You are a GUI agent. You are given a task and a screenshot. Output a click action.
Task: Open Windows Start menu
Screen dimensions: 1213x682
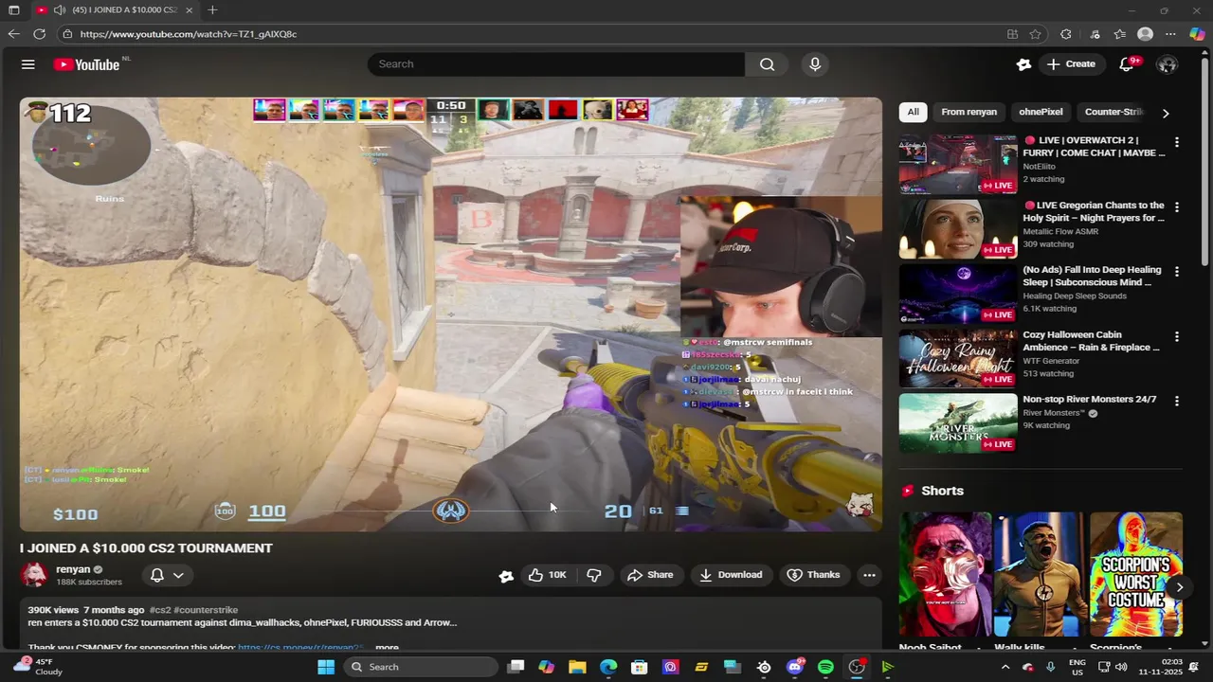click(326, 667)
